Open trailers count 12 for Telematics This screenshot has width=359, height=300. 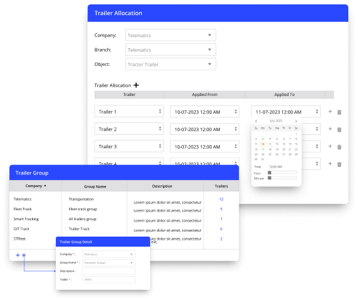pos(221,199)
